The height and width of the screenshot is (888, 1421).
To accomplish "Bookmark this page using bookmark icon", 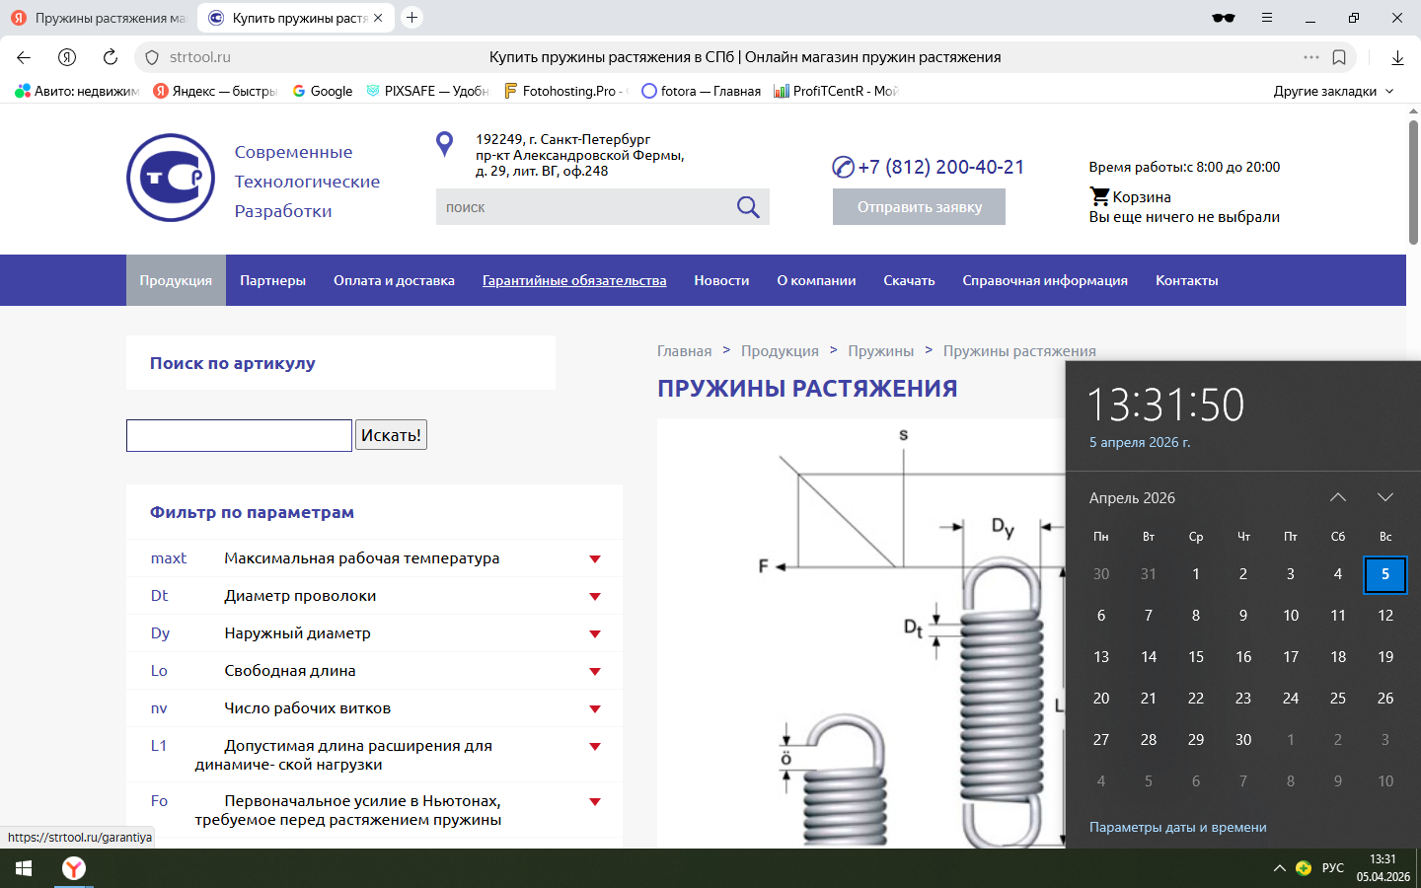I will coord(1339,57).
